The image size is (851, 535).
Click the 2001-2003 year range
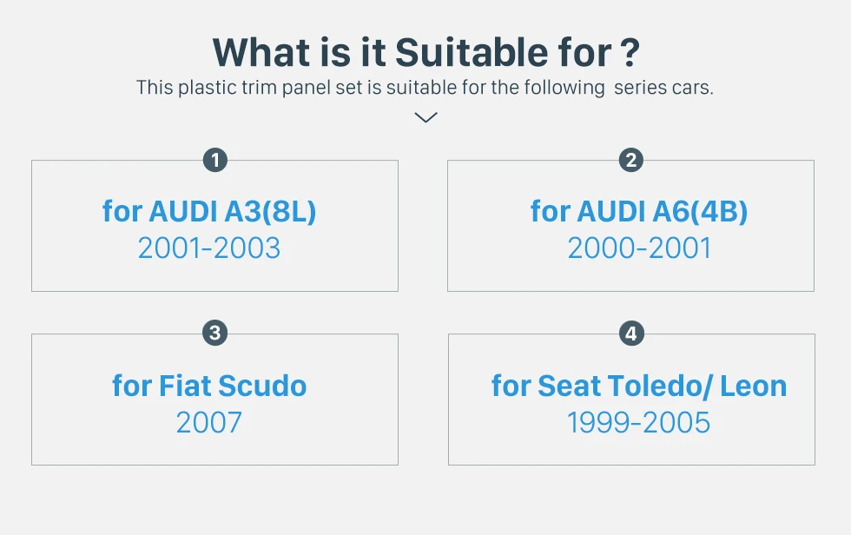[209, 248]
